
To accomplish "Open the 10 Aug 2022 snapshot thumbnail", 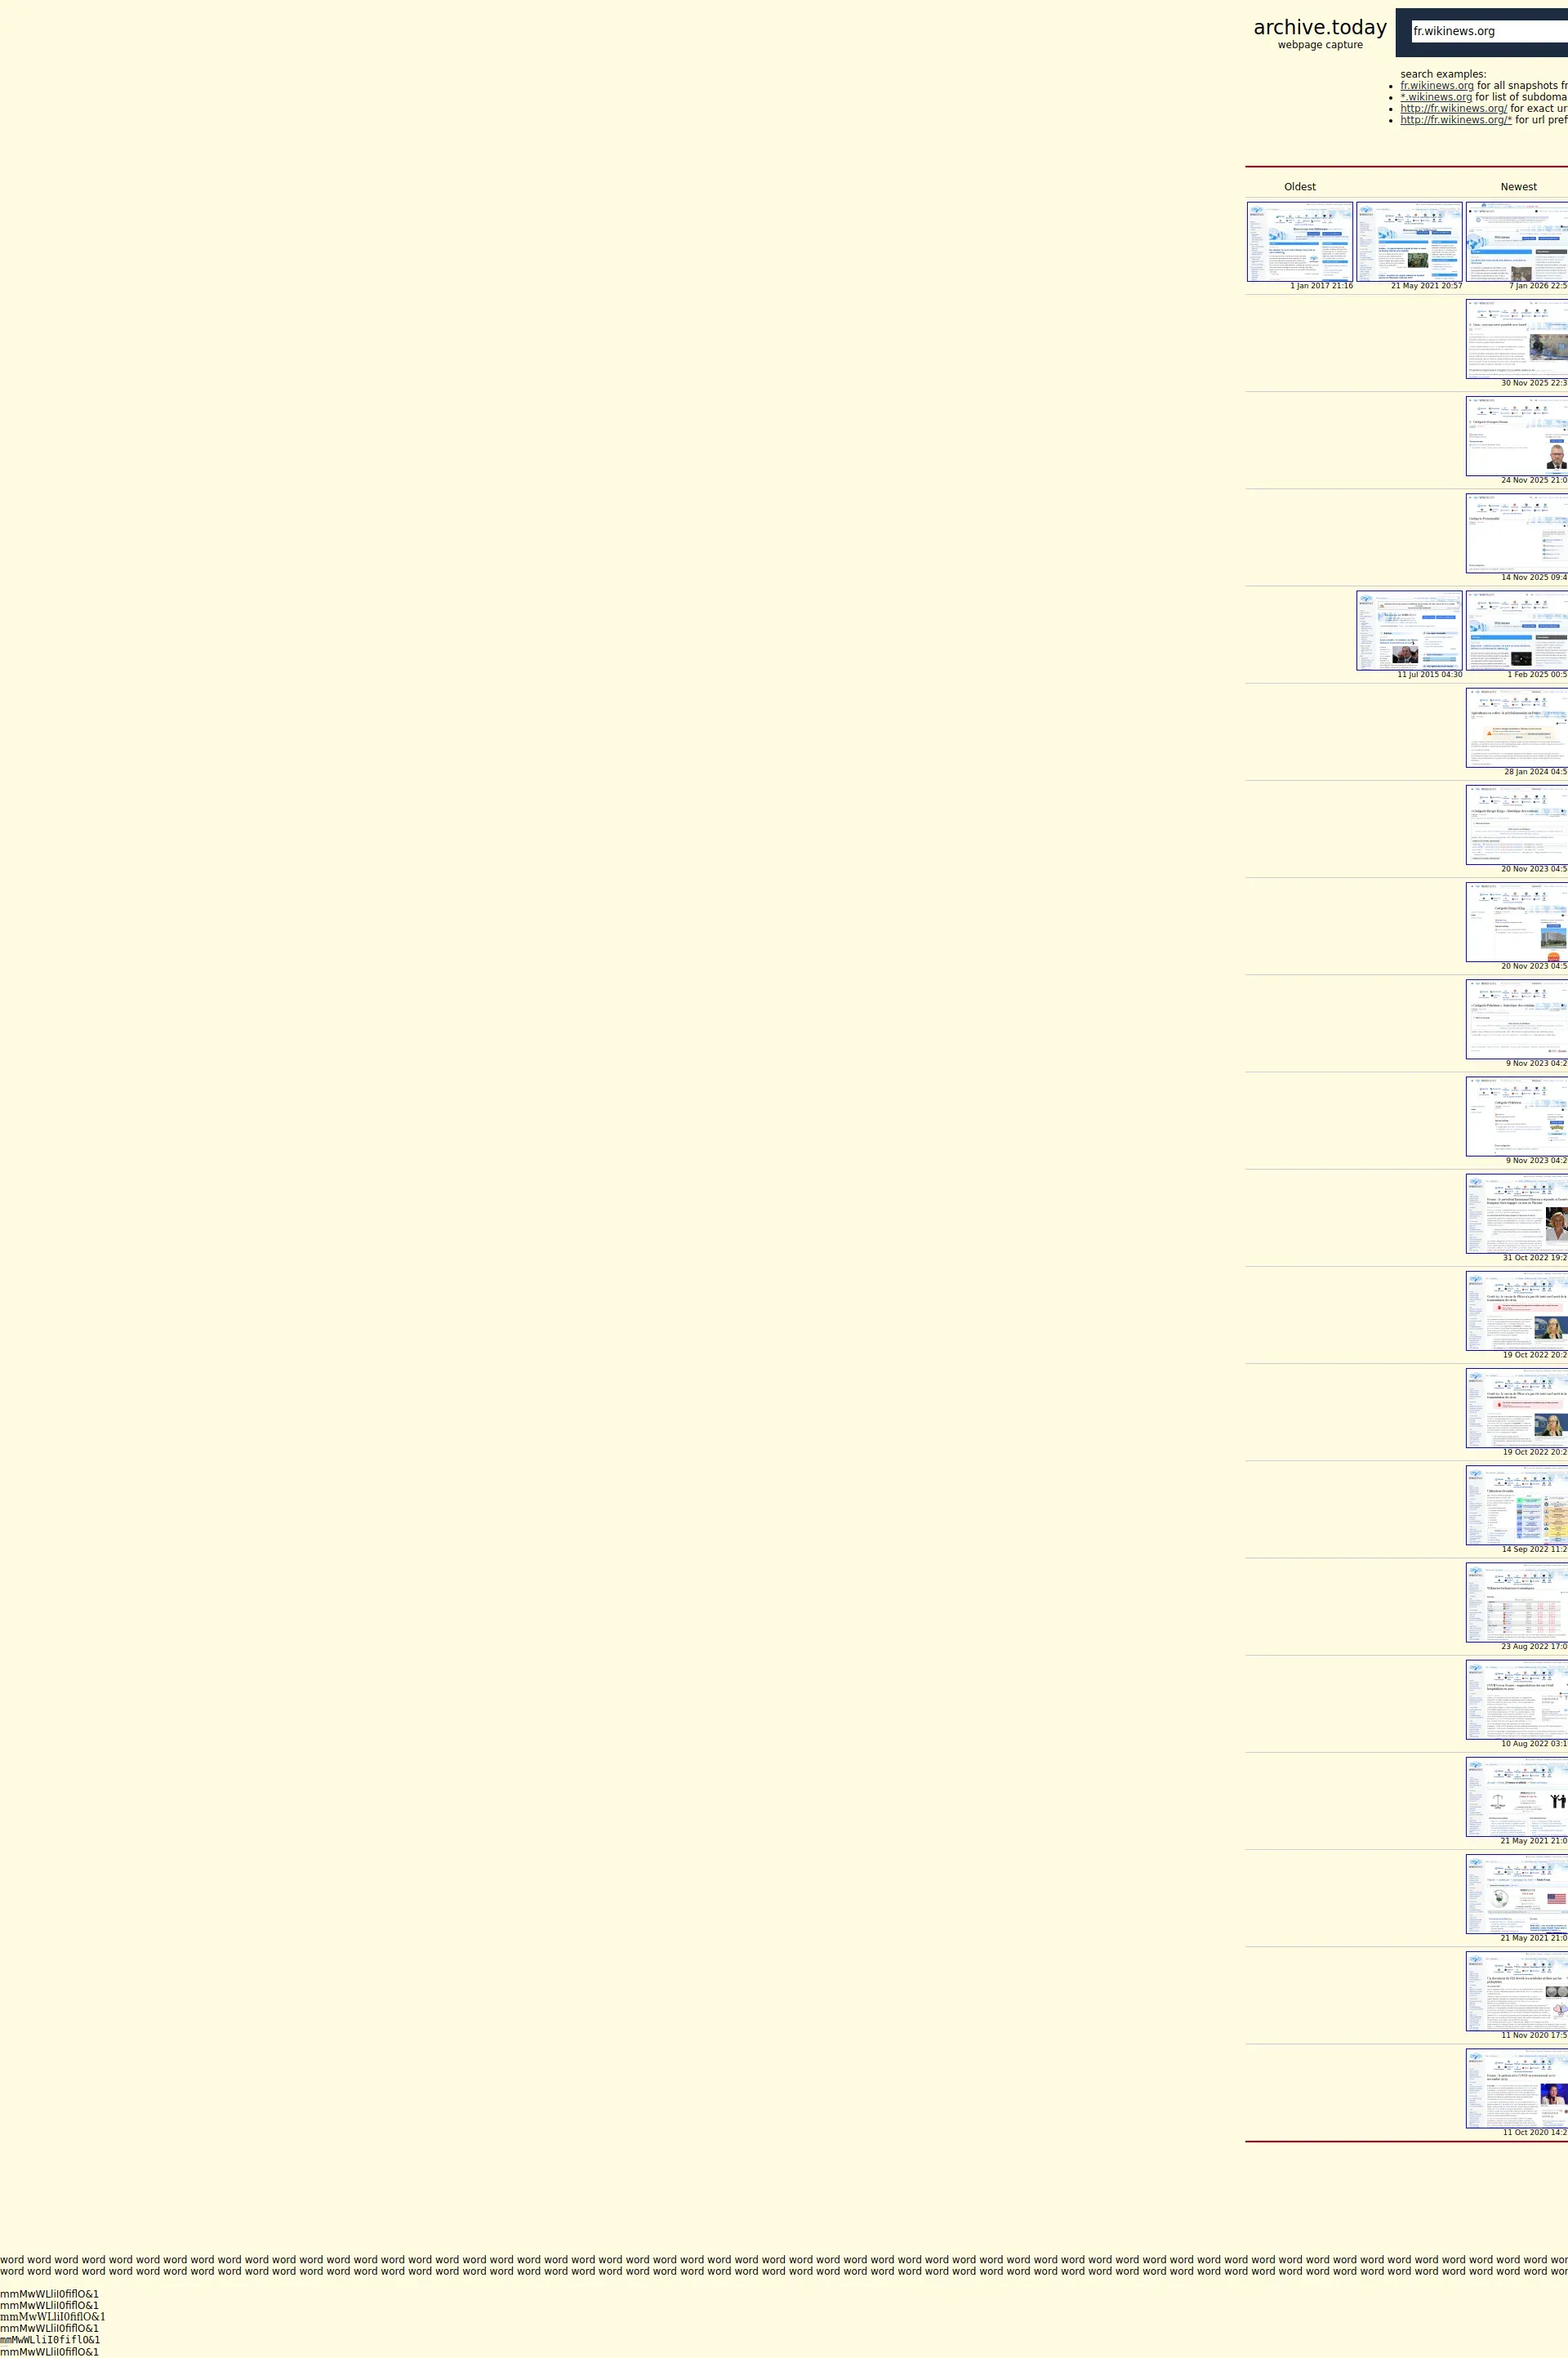I will [x=1516, y=1699].
